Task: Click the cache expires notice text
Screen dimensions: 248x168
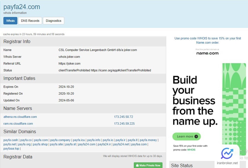Action: [34, 34]
